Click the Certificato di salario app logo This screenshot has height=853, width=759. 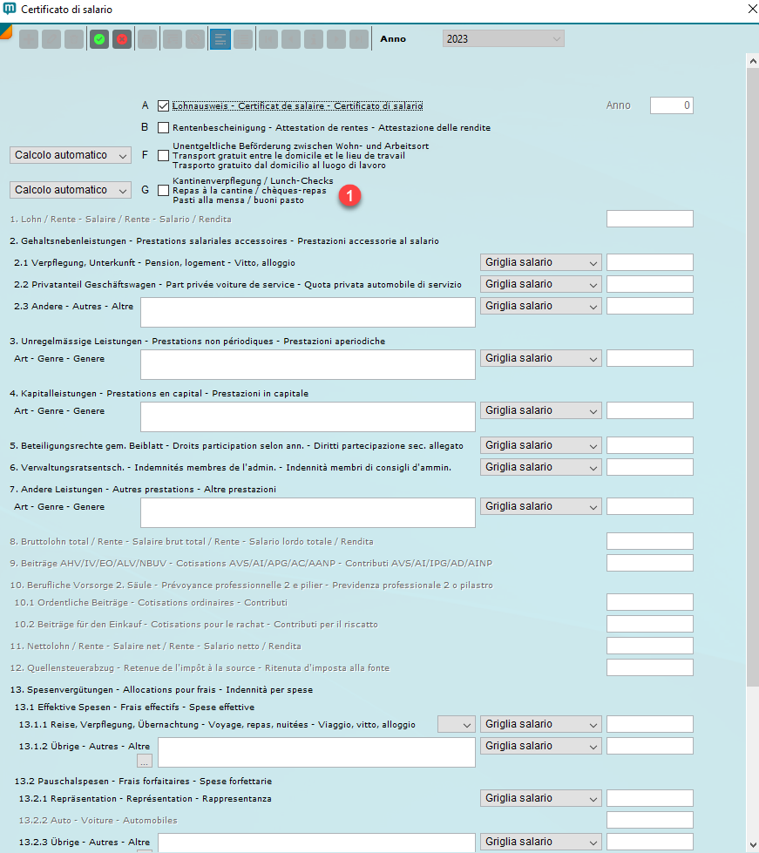pyautogui.click(x=10, y=10)
